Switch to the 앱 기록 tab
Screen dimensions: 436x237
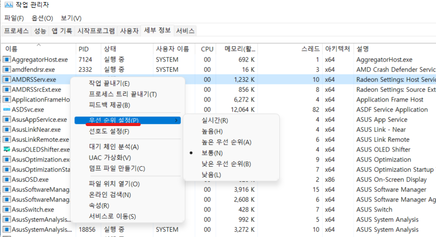click(62, 31)
